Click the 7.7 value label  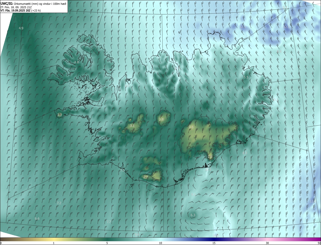click(109, 222)
